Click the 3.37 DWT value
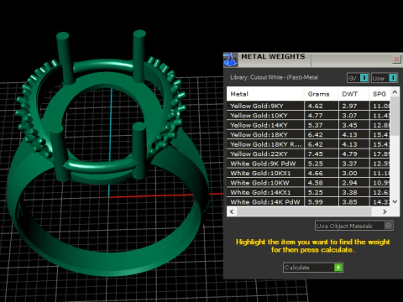The width and height of the screenshot is (403, 302). (349, 164)
